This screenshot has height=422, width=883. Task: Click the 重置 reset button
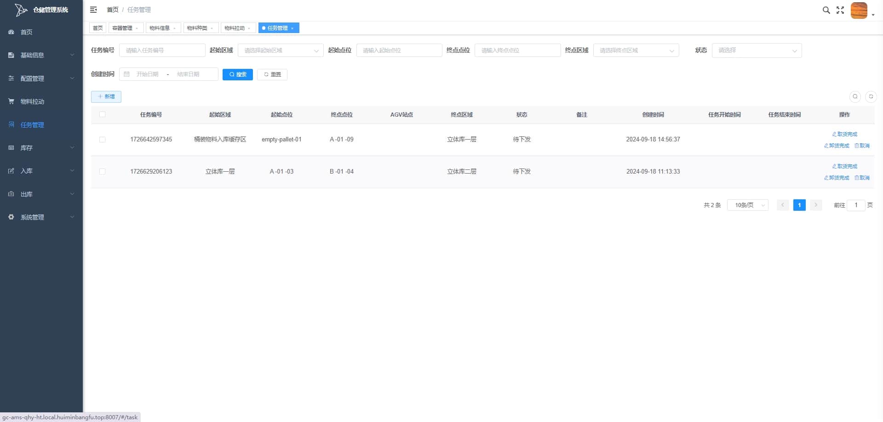[x=272, y=74]
